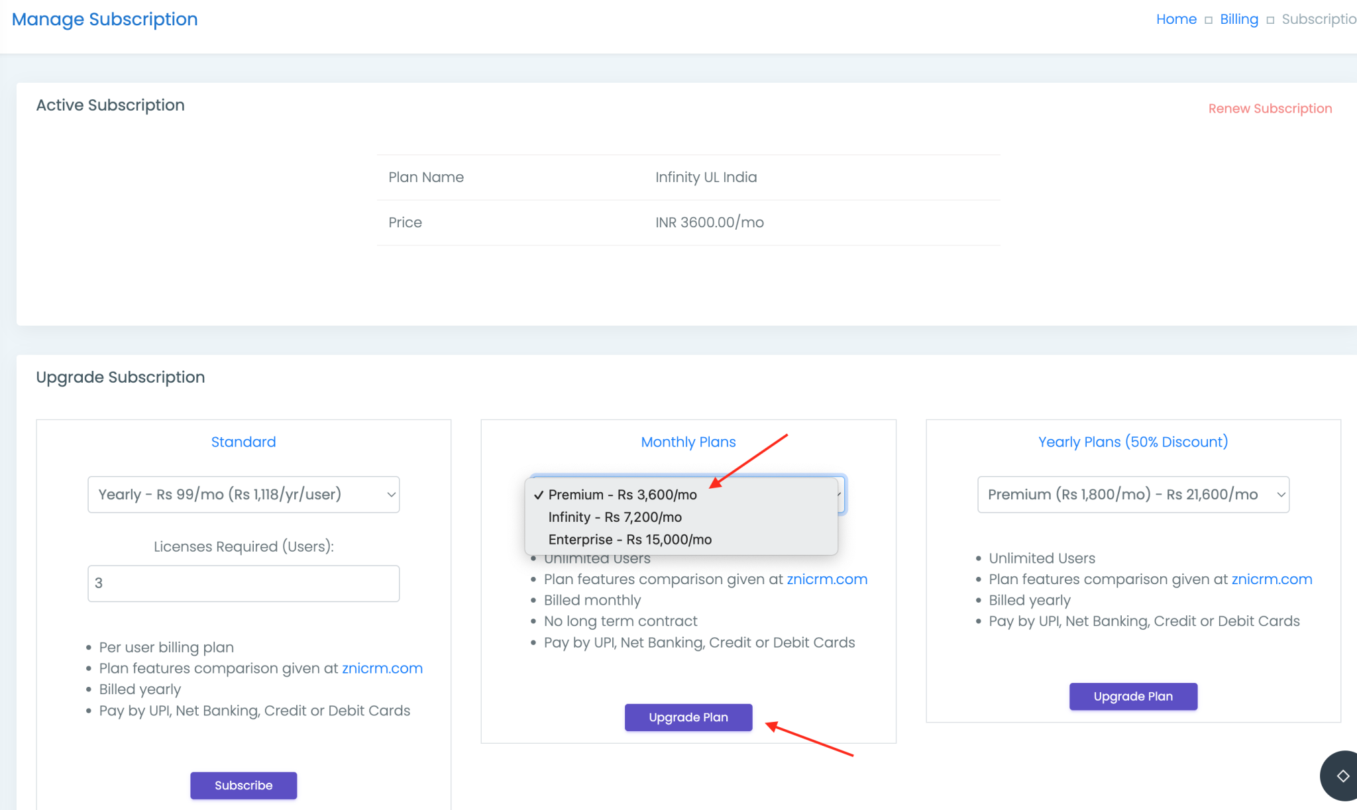Open the Standard plan billing dropdown
The height and width of the screenshot is (810, 1357).
click(243, 494)
